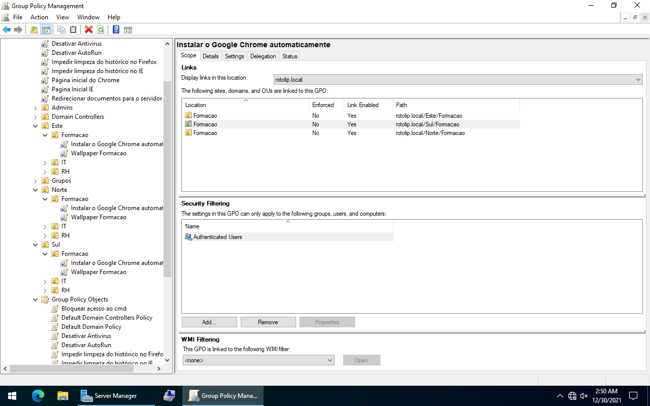Image resolution: width=650 pixels, height=406 pixels.
Task: Open File Explorer from the taskbar
Action: click(62, 396)
